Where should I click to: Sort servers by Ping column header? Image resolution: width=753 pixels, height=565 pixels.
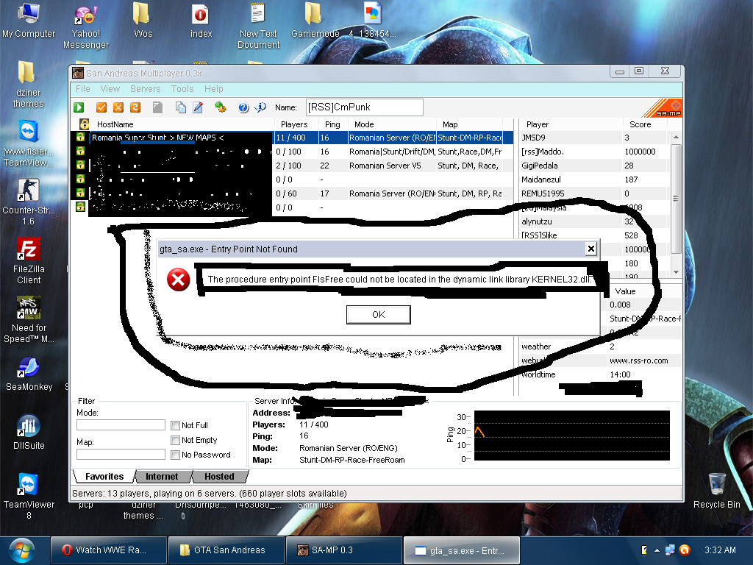[x=333, y=124]
